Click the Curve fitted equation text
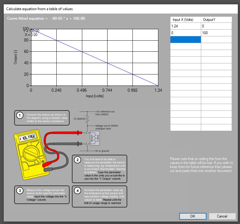This screenshot has width=240, height=224. pos(46,18)
